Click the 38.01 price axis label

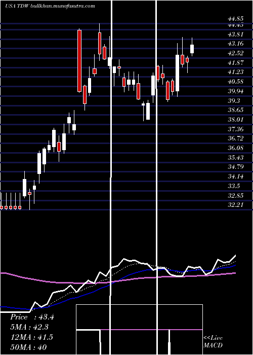[x=236, y=120]
